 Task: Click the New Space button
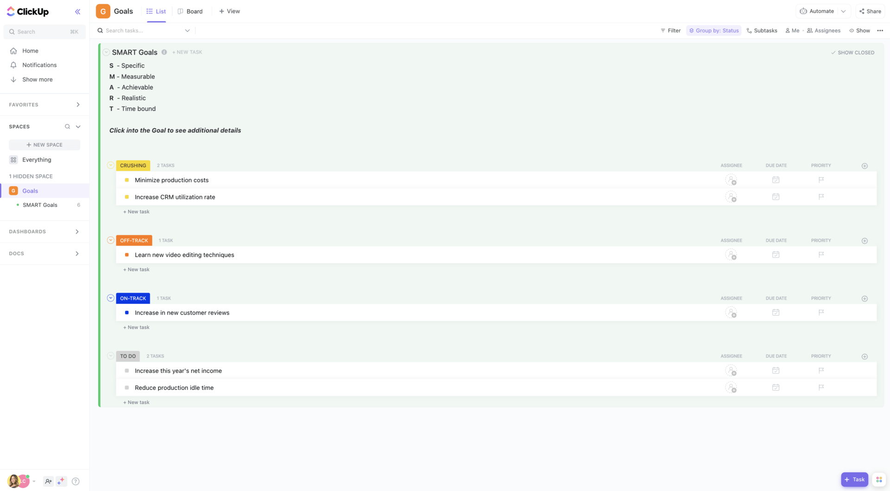click(x=44, y=145)
